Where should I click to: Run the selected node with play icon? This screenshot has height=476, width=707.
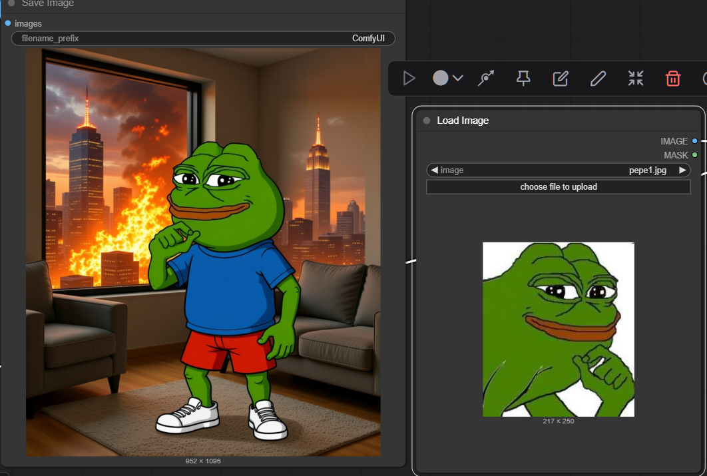(409, 79)
